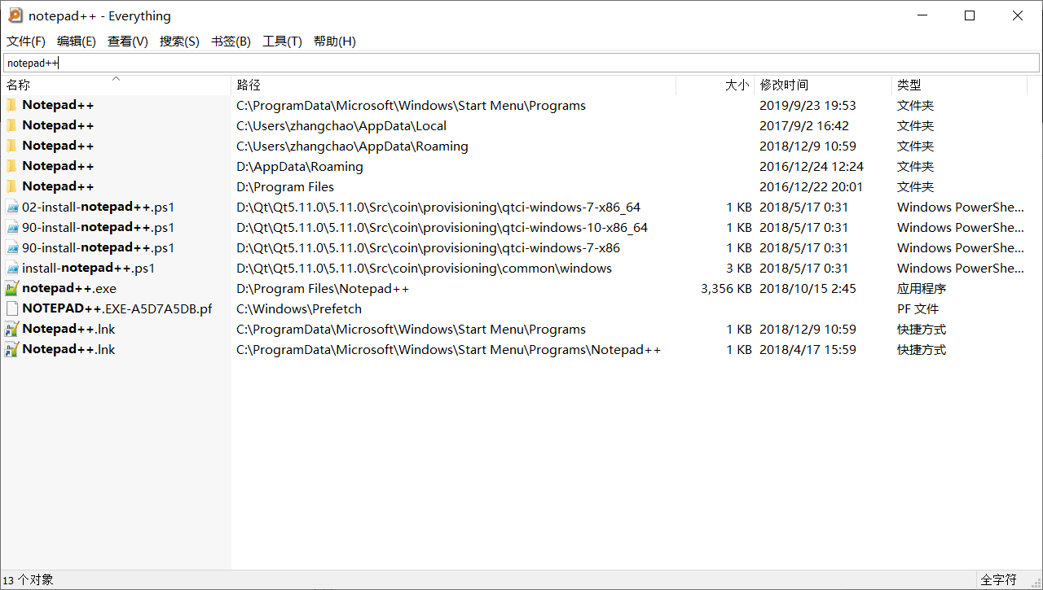
Task: Click path ending in Start Menu\Programs\Notepad++
Action: click(449, 349)
